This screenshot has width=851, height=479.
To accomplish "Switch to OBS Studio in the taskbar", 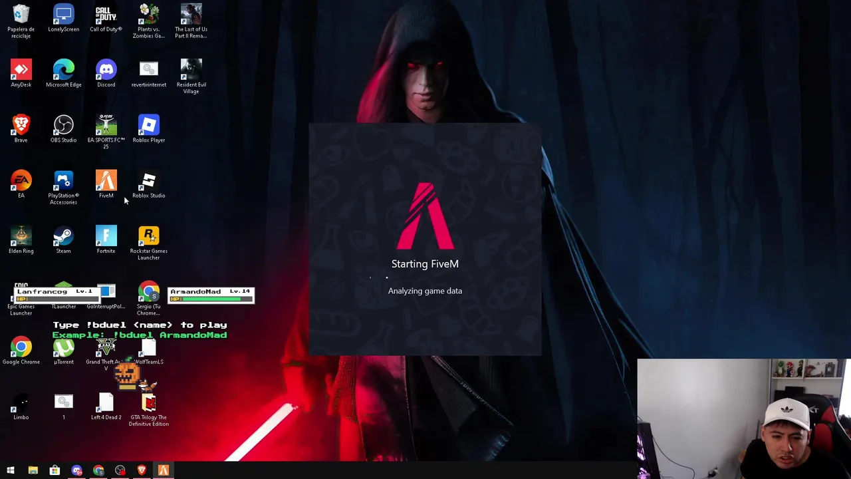I will 120,470.
